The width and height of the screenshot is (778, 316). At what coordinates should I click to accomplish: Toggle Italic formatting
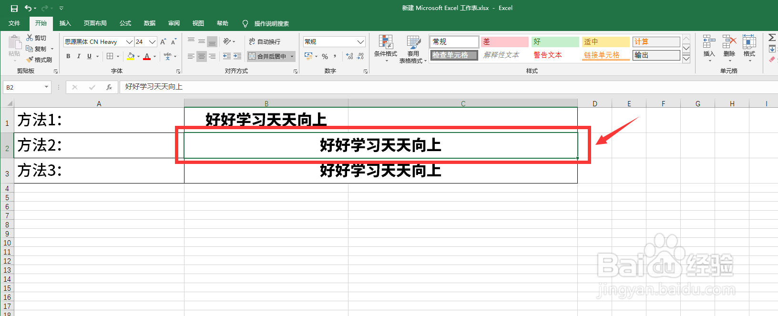[x=79, y=56]
